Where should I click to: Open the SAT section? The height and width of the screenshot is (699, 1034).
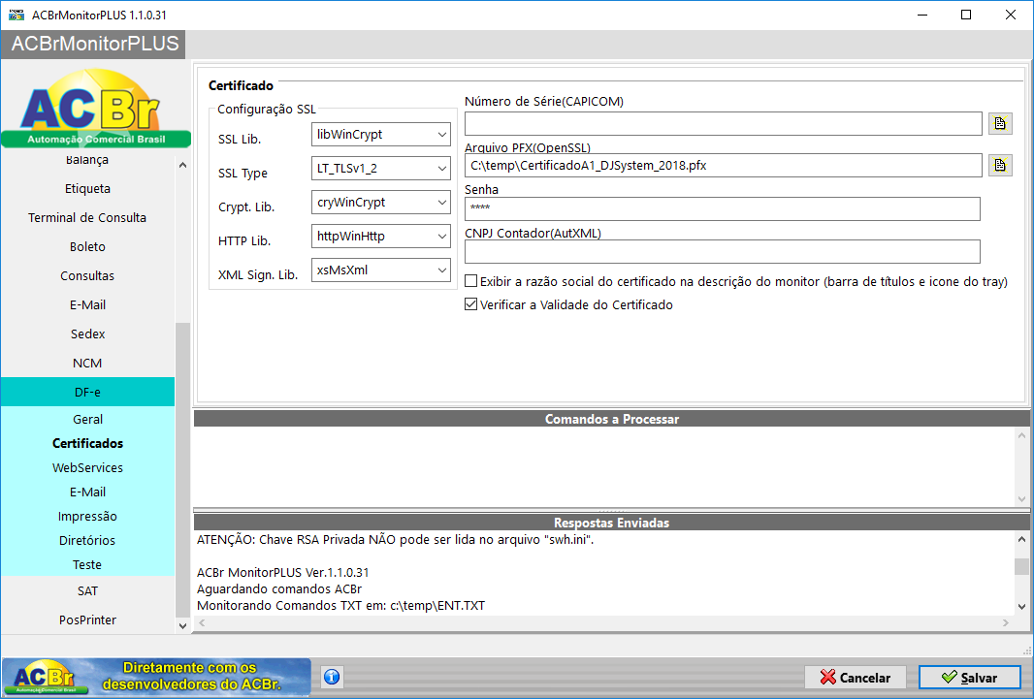(87, 591)
